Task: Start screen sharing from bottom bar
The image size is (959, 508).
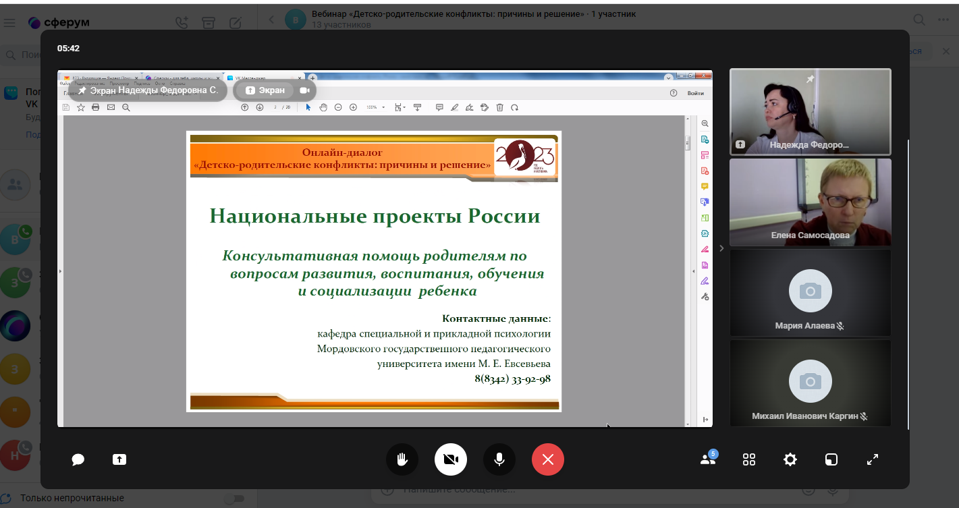Action: click(119, 460)
